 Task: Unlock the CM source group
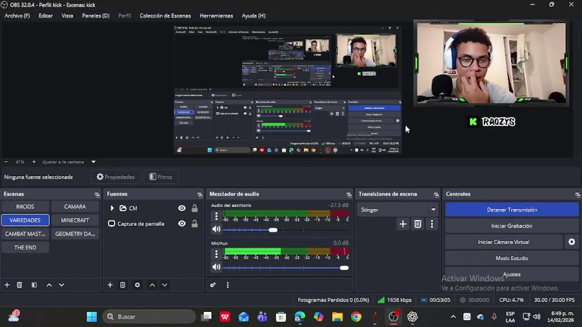click(x=195, y=208)
